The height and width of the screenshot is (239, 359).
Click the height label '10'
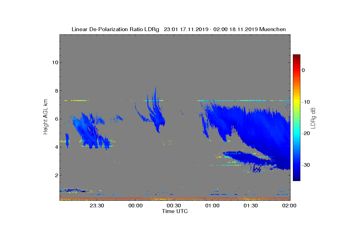[x=54, y=62]
